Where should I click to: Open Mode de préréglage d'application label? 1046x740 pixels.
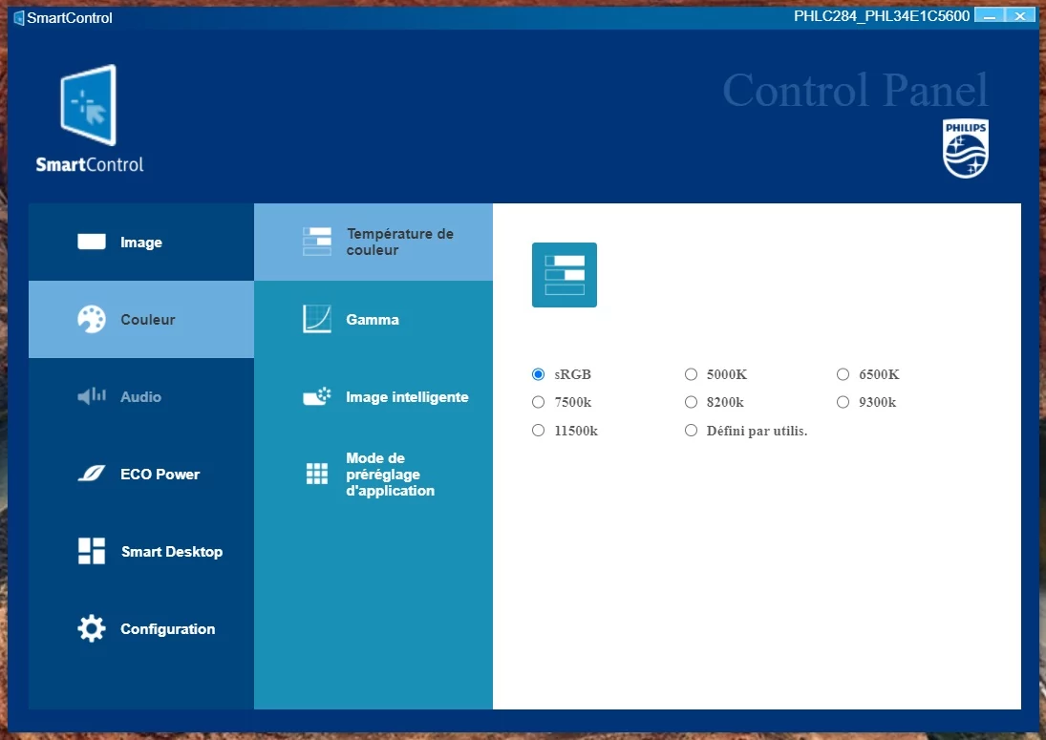click(x=391, y=474)
